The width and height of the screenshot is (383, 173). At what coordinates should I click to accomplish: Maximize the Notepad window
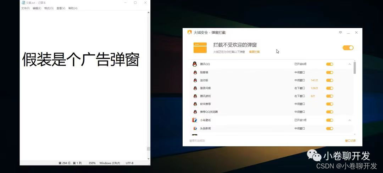[135, 3]
